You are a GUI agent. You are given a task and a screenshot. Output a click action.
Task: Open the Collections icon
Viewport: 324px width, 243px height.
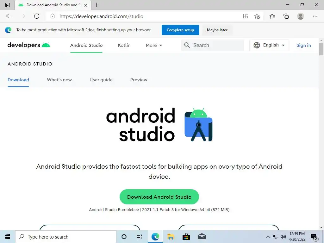click(286, 16)
